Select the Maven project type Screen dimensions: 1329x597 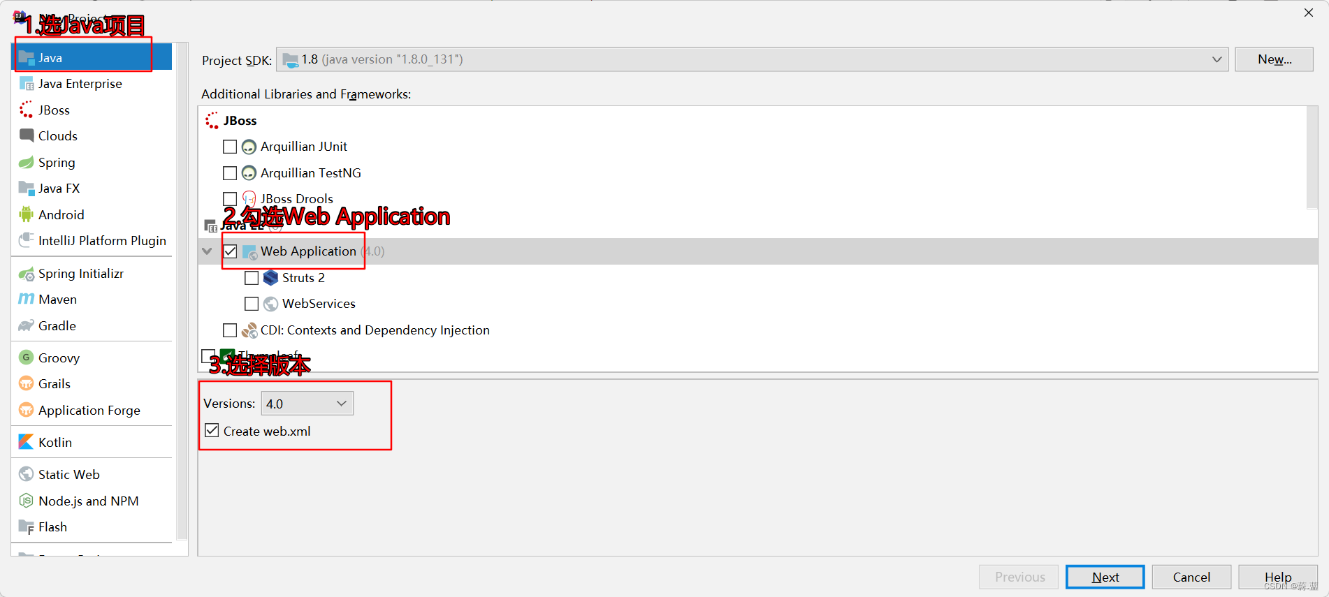pyautogui.click(x=92, y=299)
